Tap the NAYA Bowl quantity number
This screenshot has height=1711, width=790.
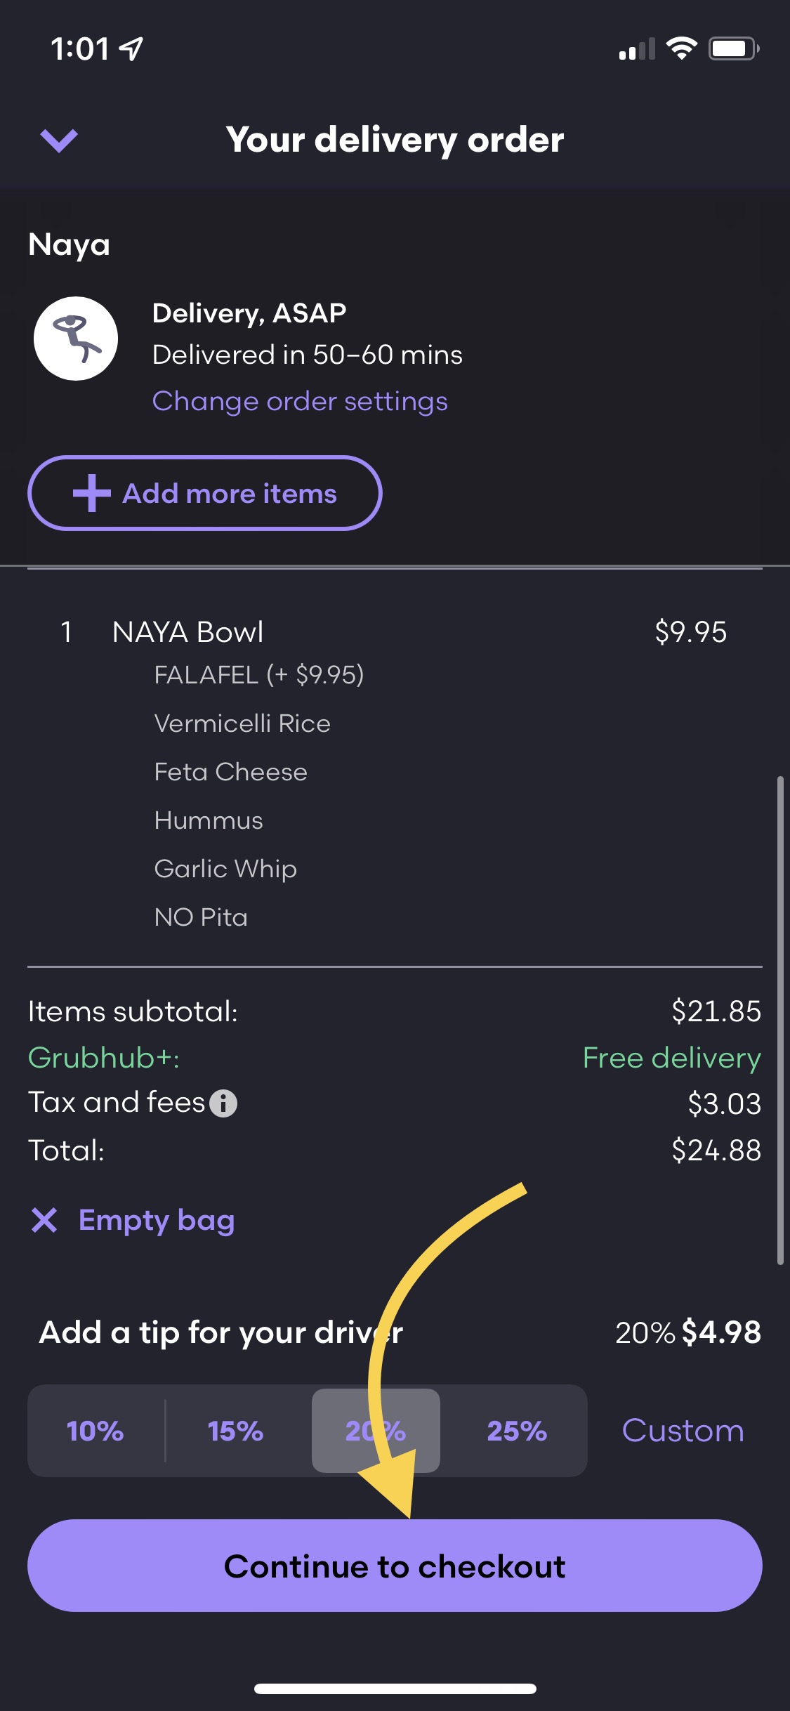[66, 632]
